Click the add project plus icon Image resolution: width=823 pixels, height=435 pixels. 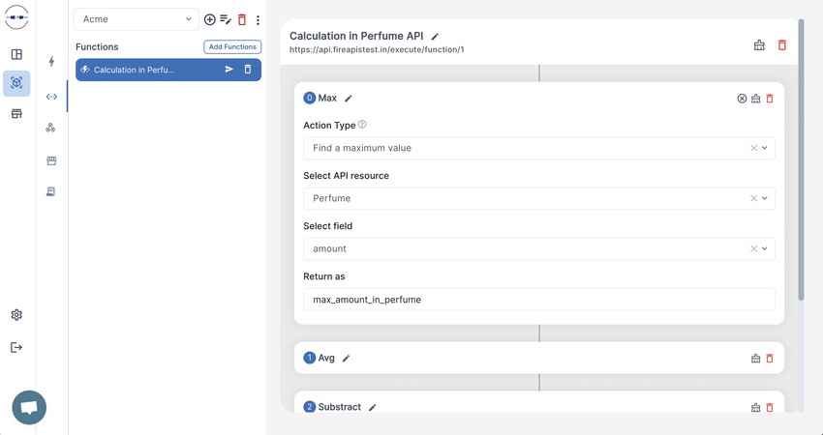tap(209, 20)
